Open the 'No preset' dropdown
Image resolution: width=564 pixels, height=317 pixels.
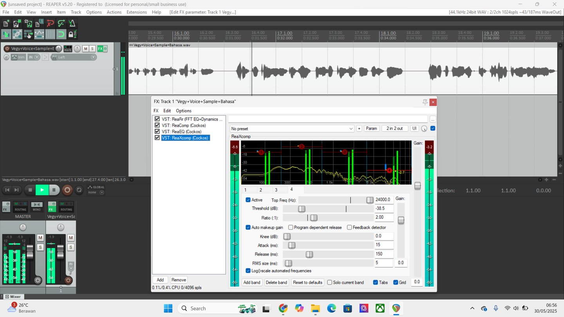pyautogui.click(x=292, y=128)
